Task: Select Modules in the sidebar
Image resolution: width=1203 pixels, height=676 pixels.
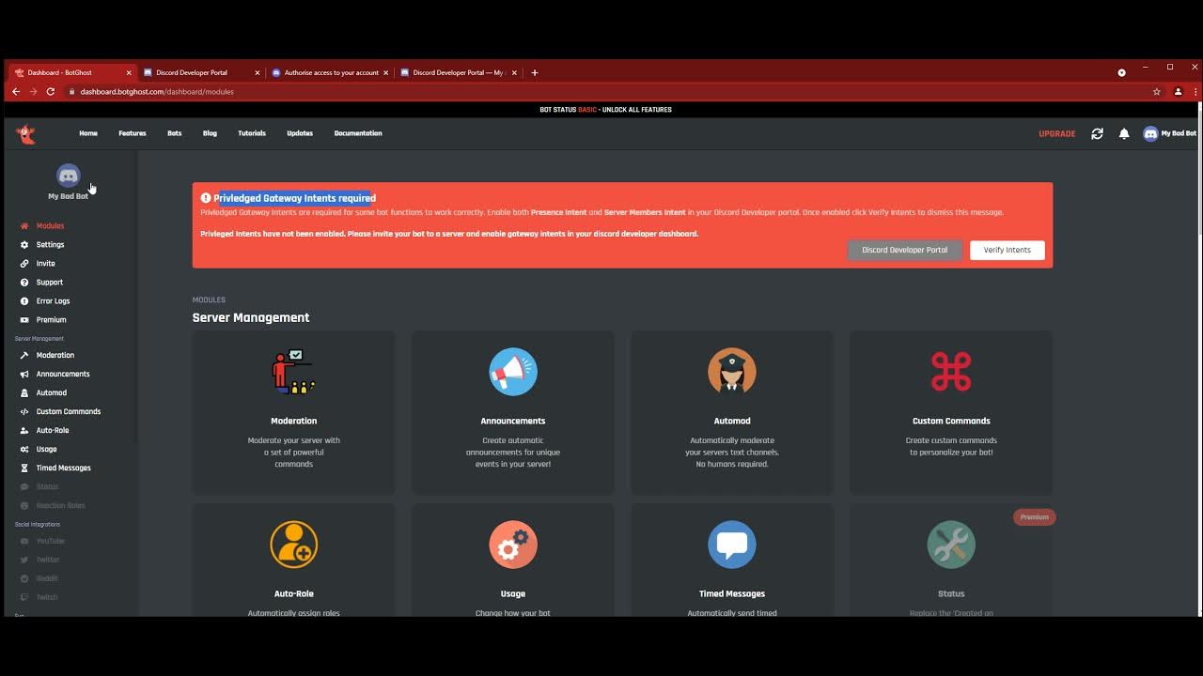Action: click(50, 225)
